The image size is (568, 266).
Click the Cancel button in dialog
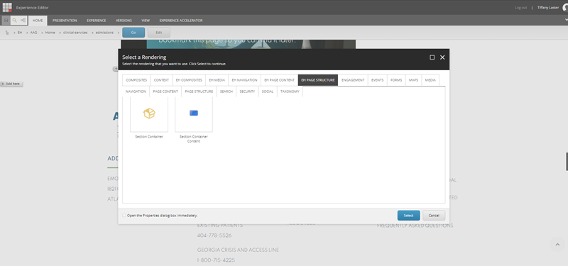pos(434,216)
